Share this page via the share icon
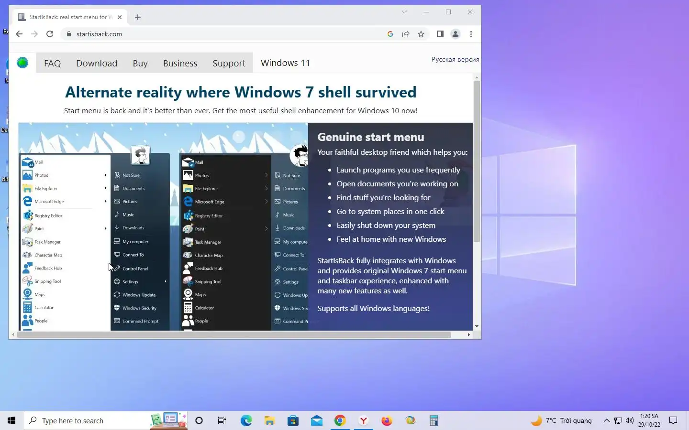Viewport: 689px width, 430px height. (x=406, y=34)
